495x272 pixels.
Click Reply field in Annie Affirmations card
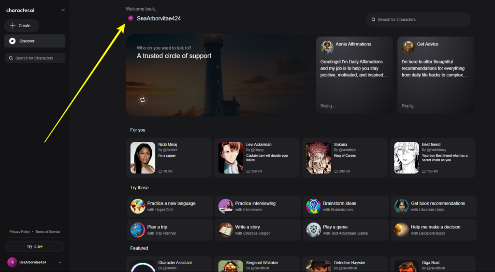[x=328, y=106]
